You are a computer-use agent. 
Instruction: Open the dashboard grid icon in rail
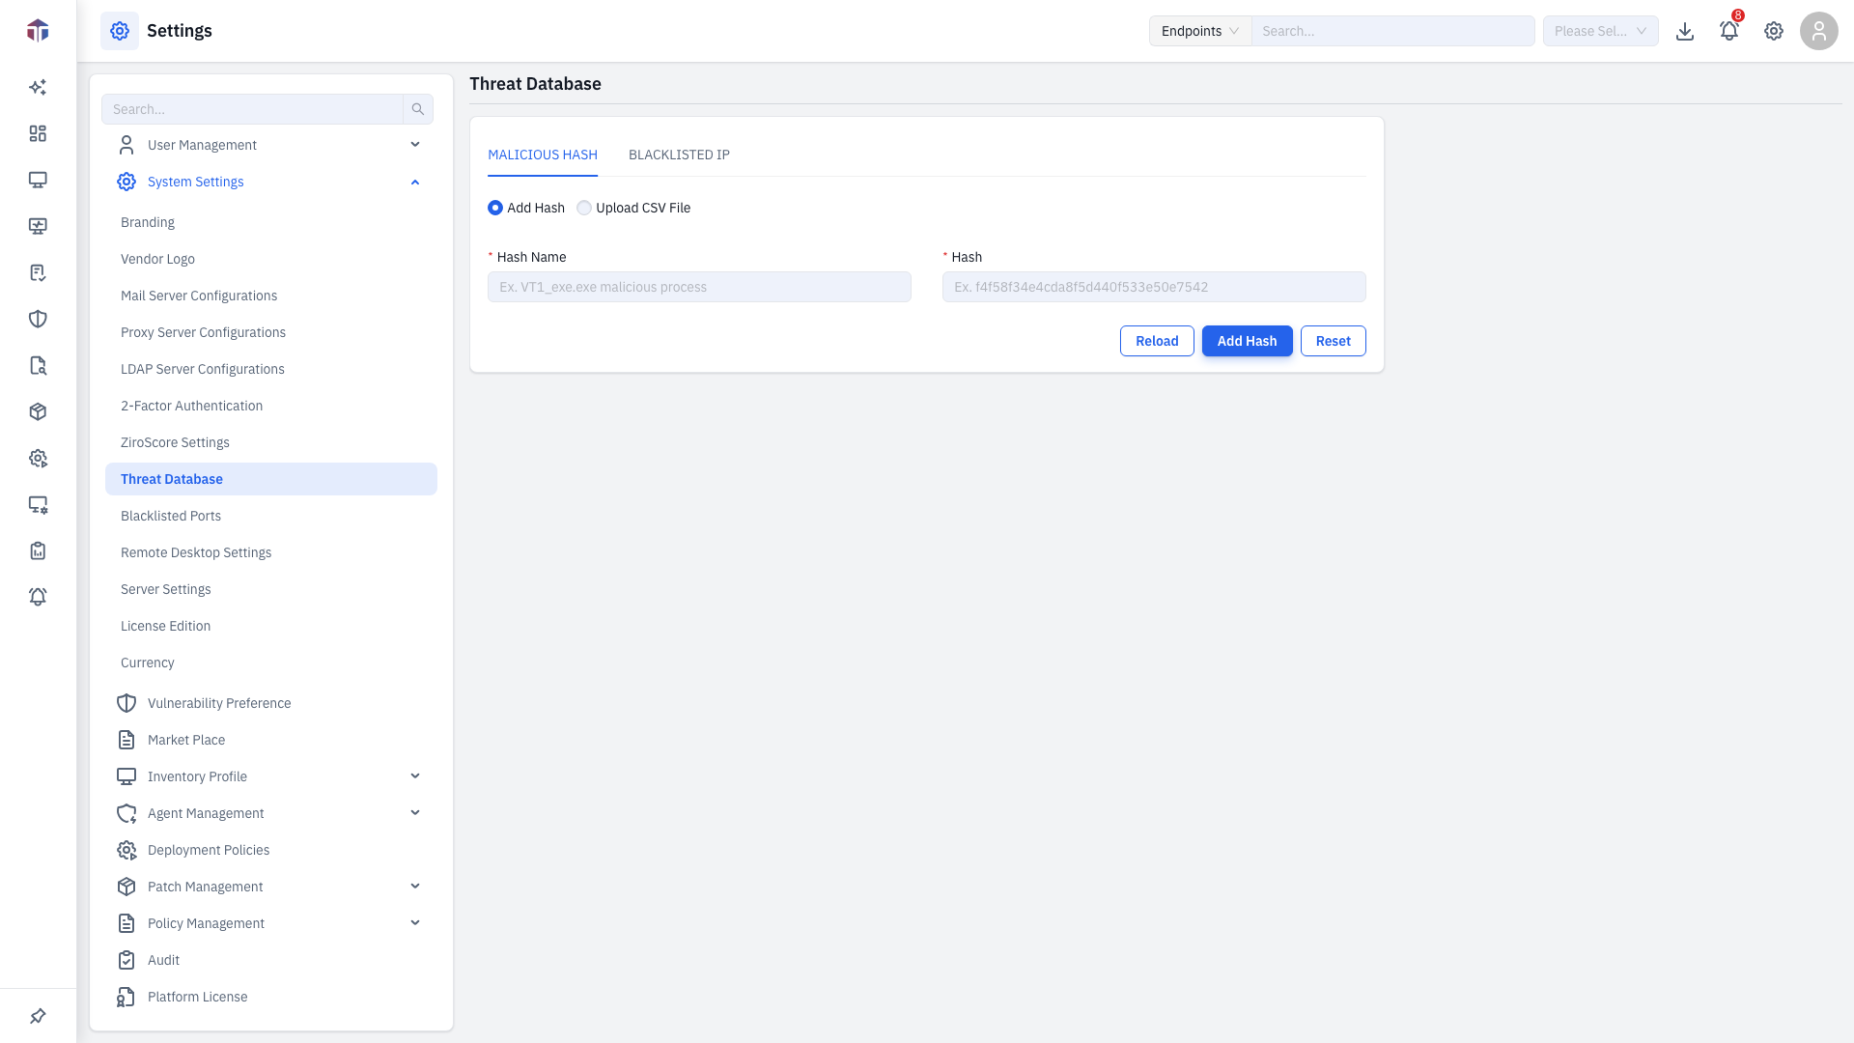[x=38, y=133]
